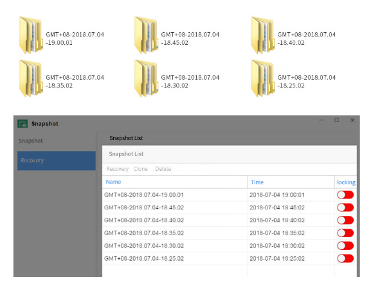Click the Delete button

[163, 169]
